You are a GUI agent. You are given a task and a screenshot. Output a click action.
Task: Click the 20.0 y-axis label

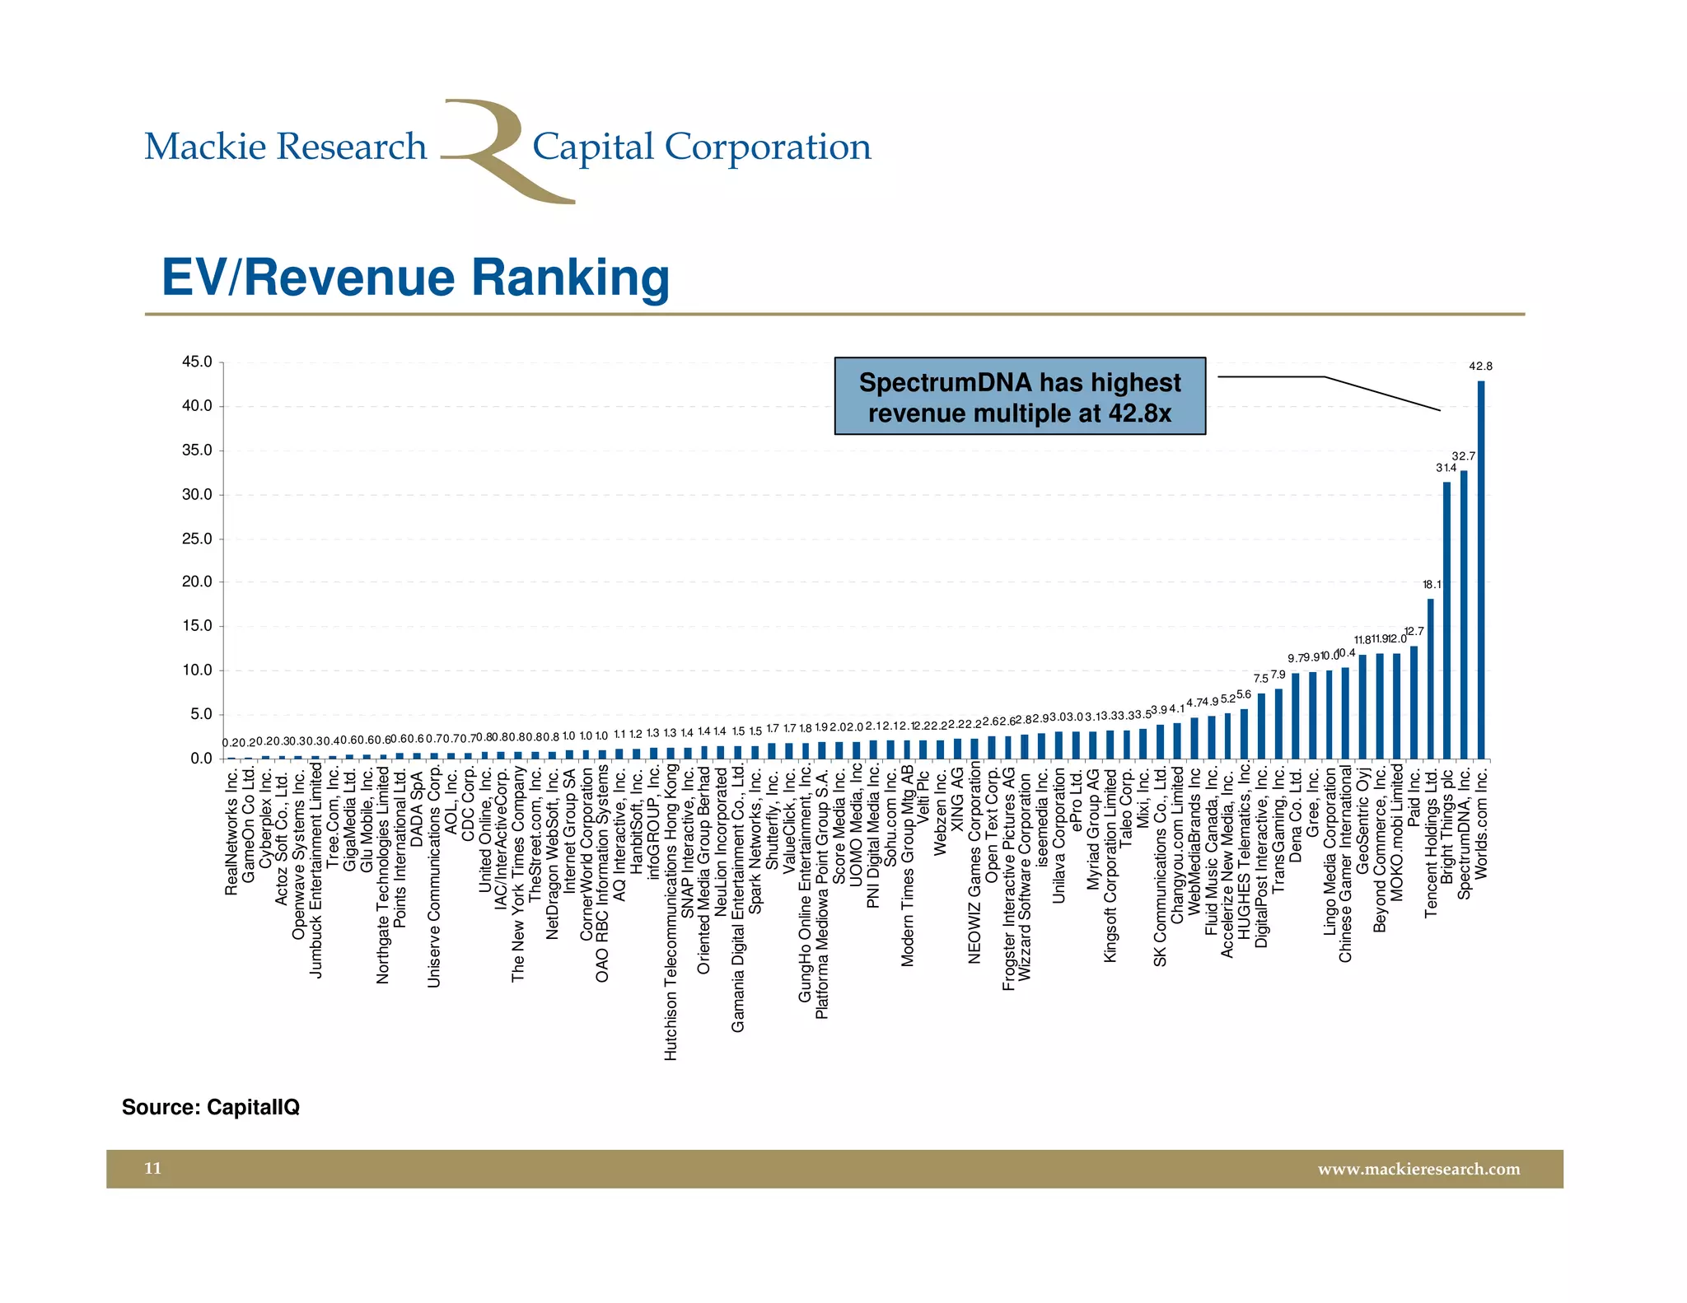[197, 582]
